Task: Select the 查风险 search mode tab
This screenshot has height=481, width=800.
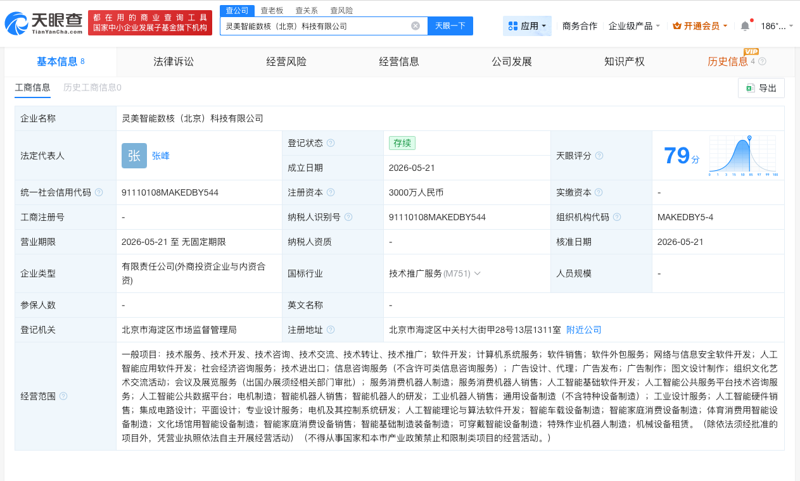Action: coord(341,10)
